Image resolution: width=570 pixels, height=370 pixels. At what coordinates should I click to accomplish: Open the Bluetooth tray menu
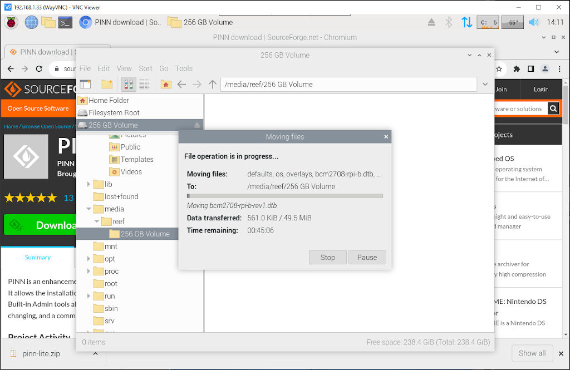point(449,22)
